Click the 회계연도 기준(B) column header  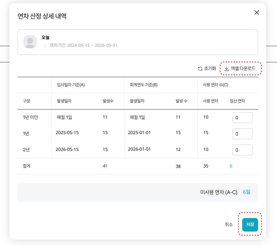(144, 85)
